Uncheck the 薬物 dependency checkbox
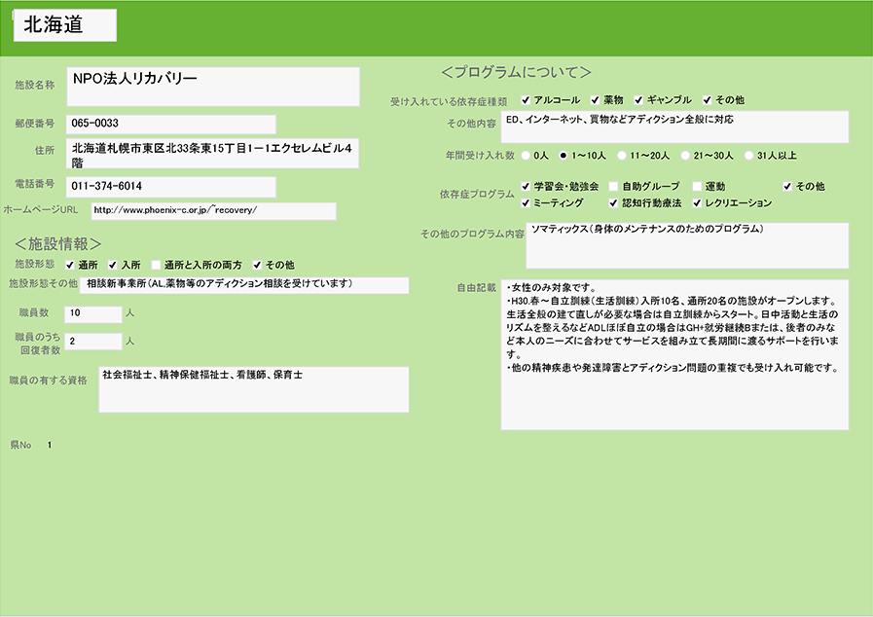The image size is (873, 617). (x=595, y=100)
